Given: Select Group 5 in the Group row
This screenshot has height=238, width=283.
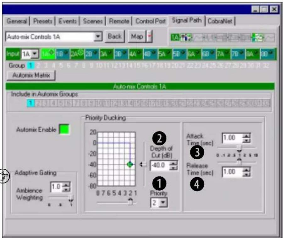Looking at the screenshot, I should click(x=61, y=66).
